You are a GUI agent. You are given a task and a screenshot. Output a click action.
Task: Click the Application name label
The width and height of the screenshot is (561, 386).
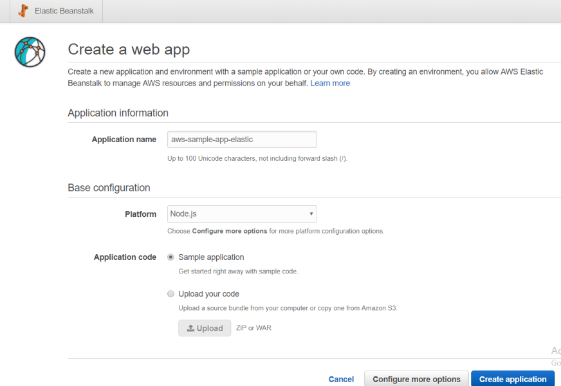(124, 140)
